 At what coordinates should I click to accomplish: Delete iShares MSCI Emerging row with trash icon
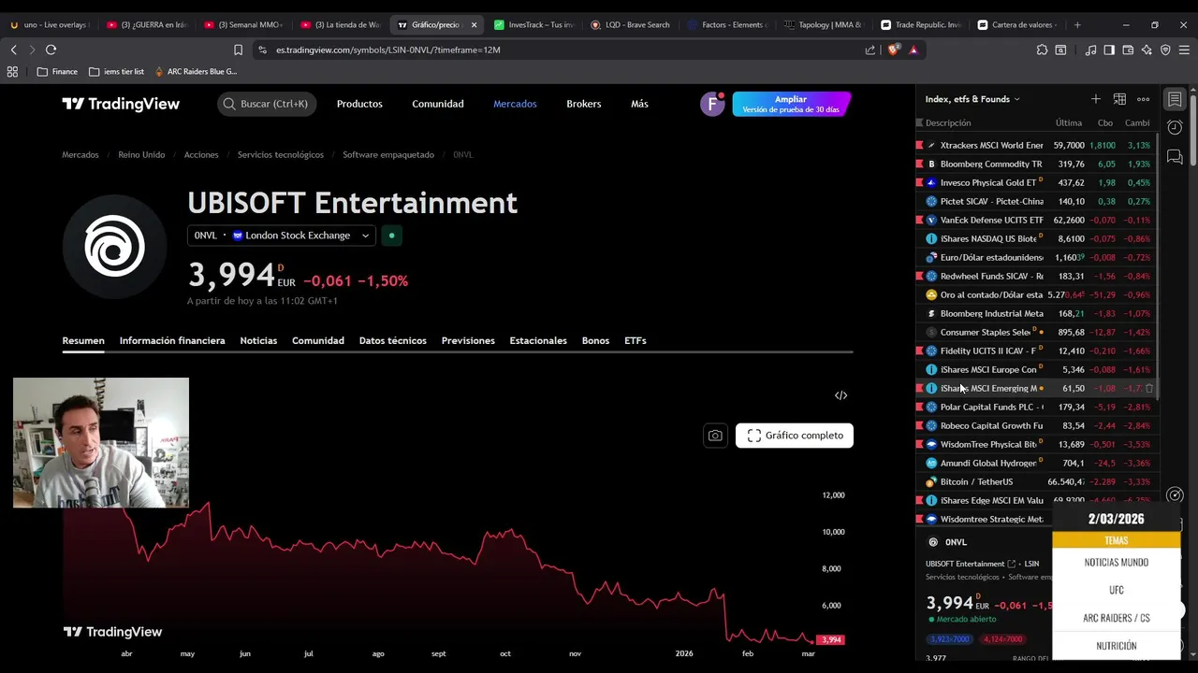click(x=1149, y=388)
